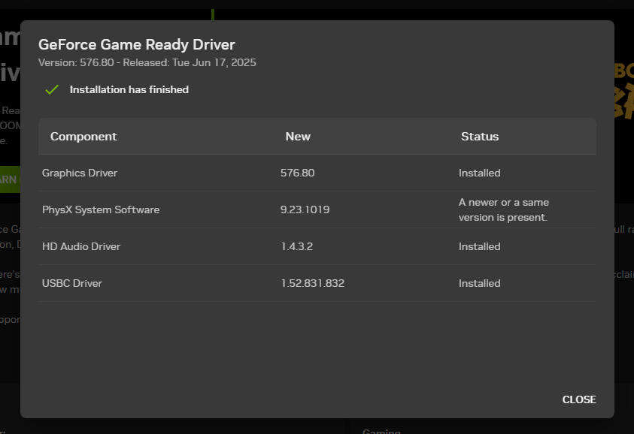This screenshot has width=634, height=434.
Task: Click the Gaming text below the dialog
Action: (x=381, y=429)
